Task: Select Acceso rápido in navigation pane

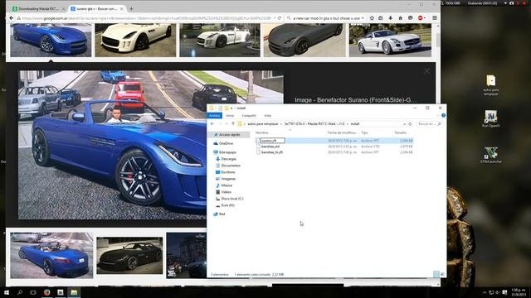Action: [229, 135]
